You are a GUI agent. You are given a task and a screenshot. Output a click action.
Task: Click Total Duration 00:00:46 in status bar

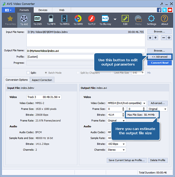click(x=153, y=172)
